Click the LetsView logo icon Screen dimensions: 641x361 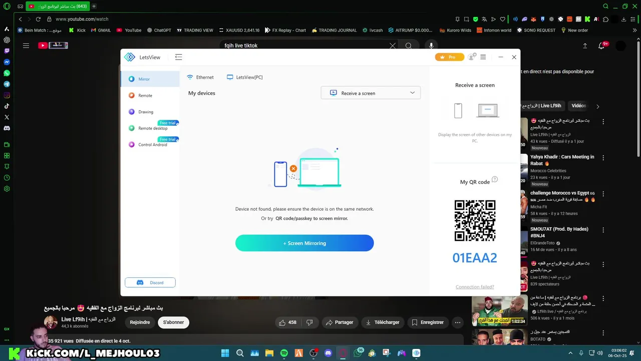[130, 57]
